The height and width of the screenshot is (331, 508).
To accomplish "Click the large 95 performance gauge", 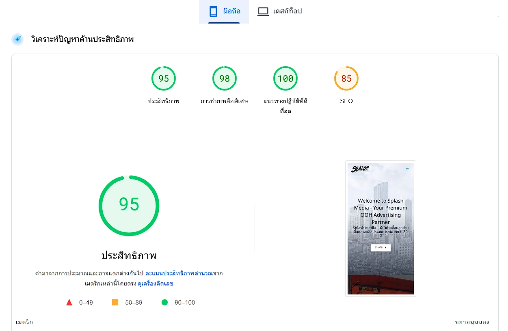I will pyautogui.click(x=129, y=206).
